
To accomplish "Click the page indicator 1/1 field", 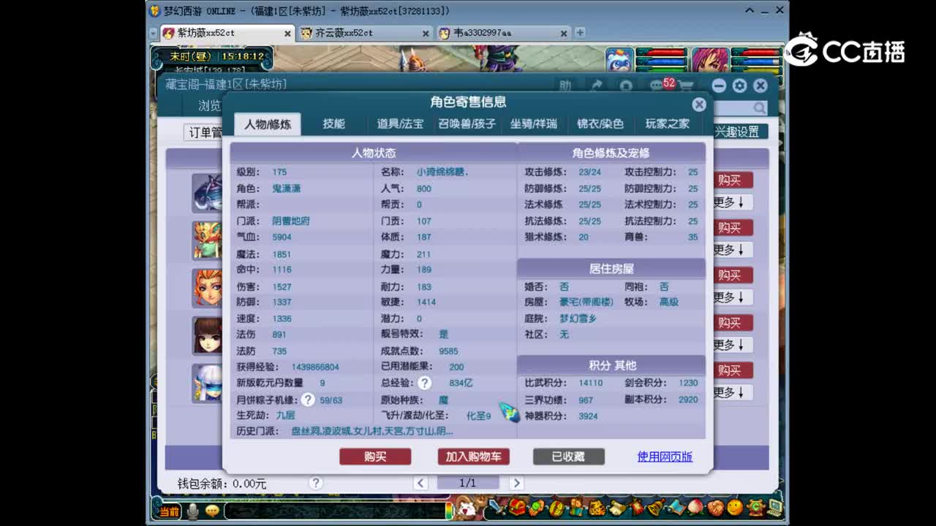I will pos(468,483).
